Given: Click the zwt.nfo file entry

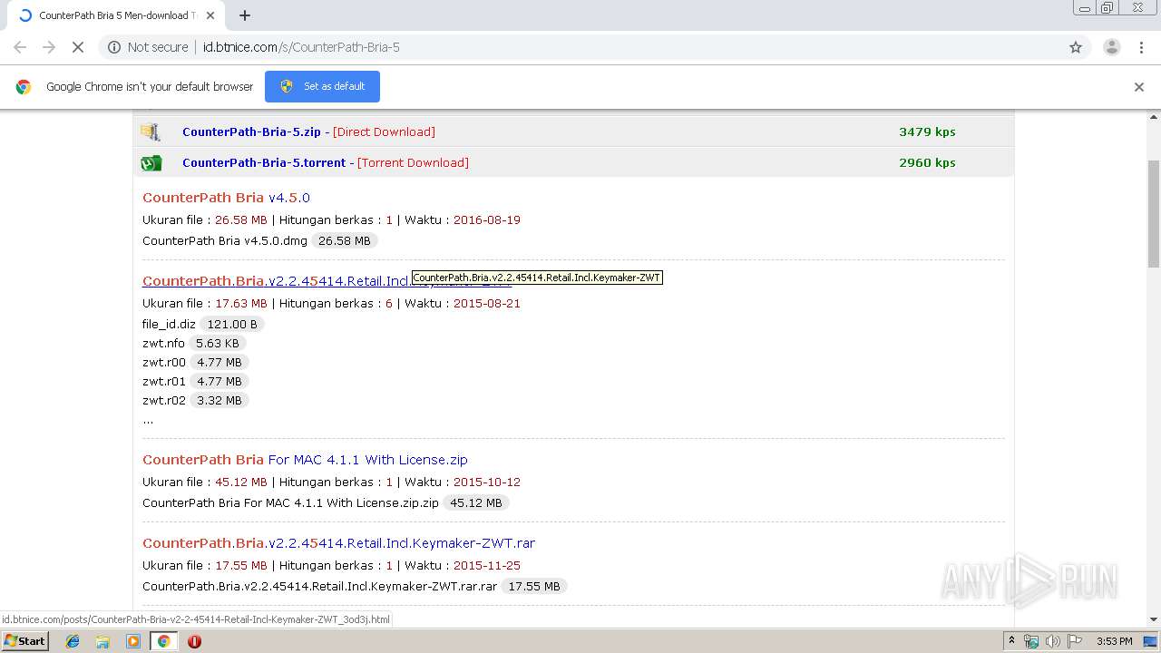Looking at the screenshot, I should (163, 344).
